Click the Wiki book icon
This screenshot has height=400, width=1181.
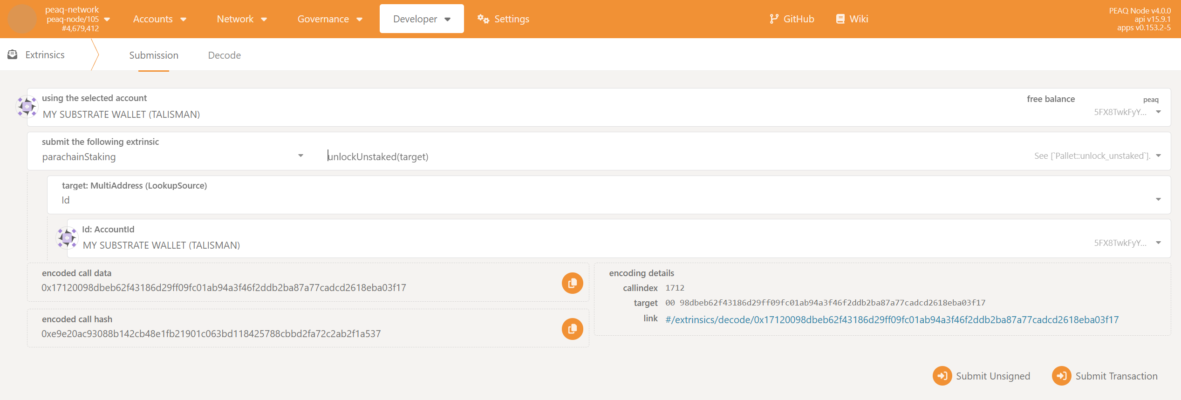840,19
